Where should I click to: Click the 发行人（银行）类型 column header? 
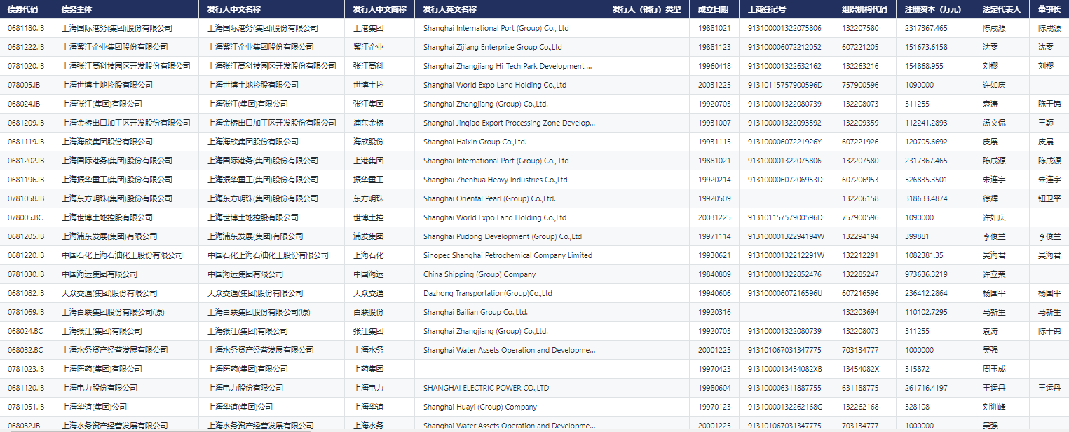click(x=646, y=9)
